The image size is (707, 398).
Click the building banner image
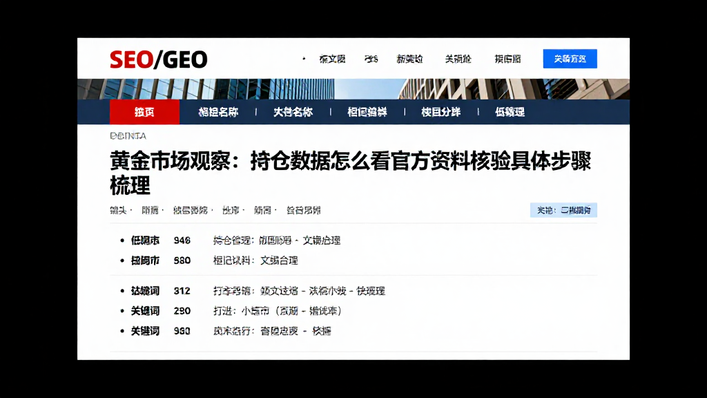353,89
